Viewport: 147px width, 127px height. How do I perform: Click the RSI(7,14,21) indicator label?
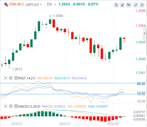(x=27, y=78)
